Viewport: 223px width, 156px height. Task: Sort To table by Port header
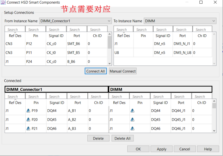182,36
